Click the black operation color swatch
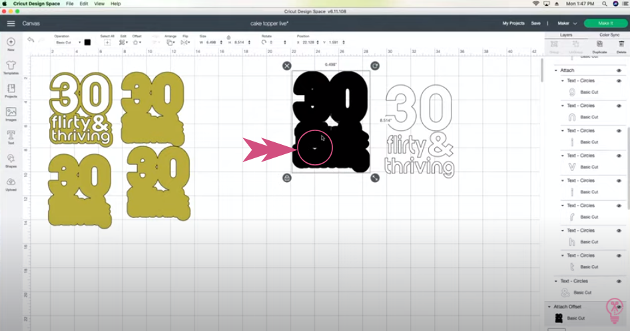Viewport: 630px width, 331px height. 88,42
